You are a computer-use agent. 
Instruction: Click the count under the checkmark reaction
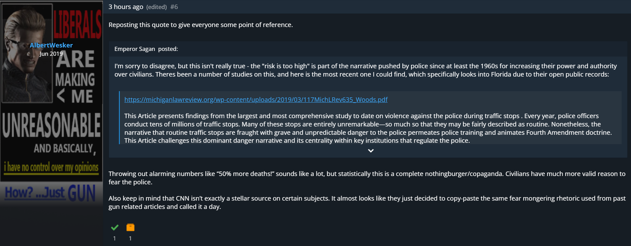tap(114, 238)
